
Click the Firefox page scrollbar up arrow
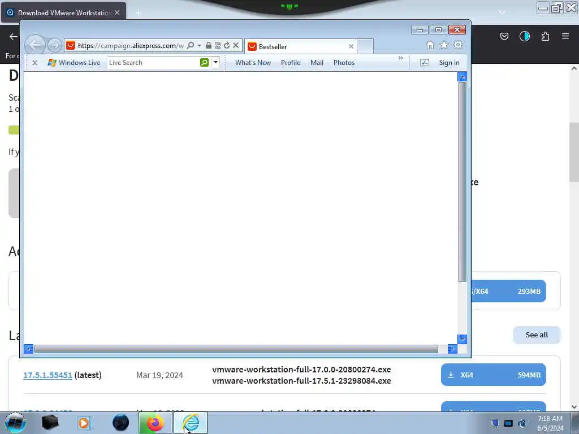pyautogui.click(x=574, y=68)
